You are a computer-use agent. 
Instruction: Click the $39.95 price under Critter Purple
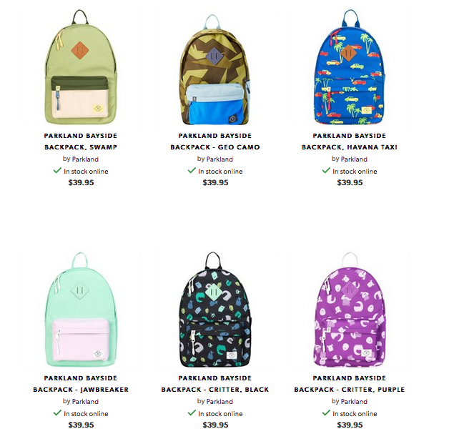click(350, 425)
